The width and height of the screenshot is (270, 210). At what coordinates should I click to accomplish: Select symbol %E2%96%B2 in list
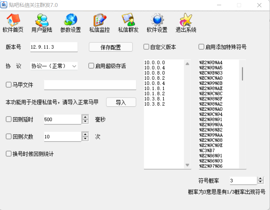point(211,130)
